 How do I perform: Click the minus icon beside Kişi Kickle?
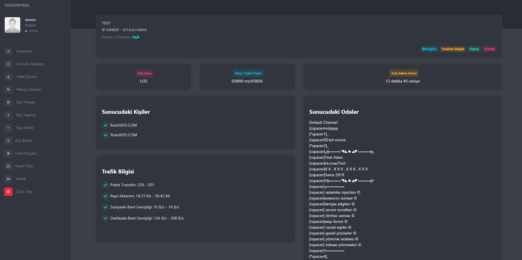[8, 128]
